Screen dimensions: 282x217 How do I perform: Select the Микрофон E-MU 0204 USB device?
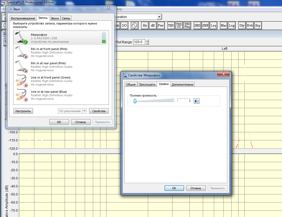(60, 38)
